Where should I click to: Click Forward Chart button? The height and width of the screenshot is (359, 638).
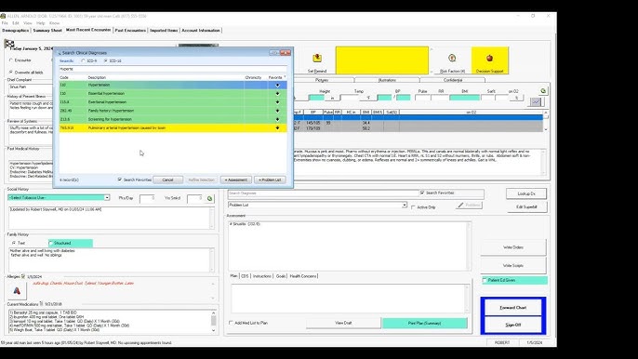click(x=513, y=307)
